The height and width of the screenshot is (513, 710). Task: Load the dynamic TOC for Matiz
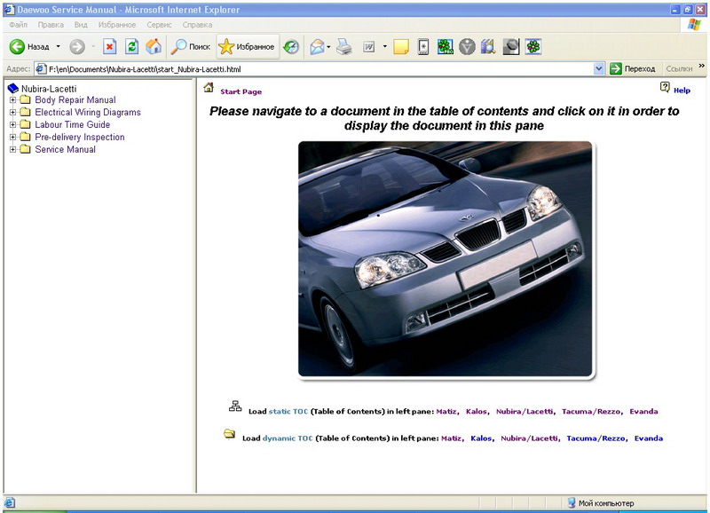pos(451,438)
